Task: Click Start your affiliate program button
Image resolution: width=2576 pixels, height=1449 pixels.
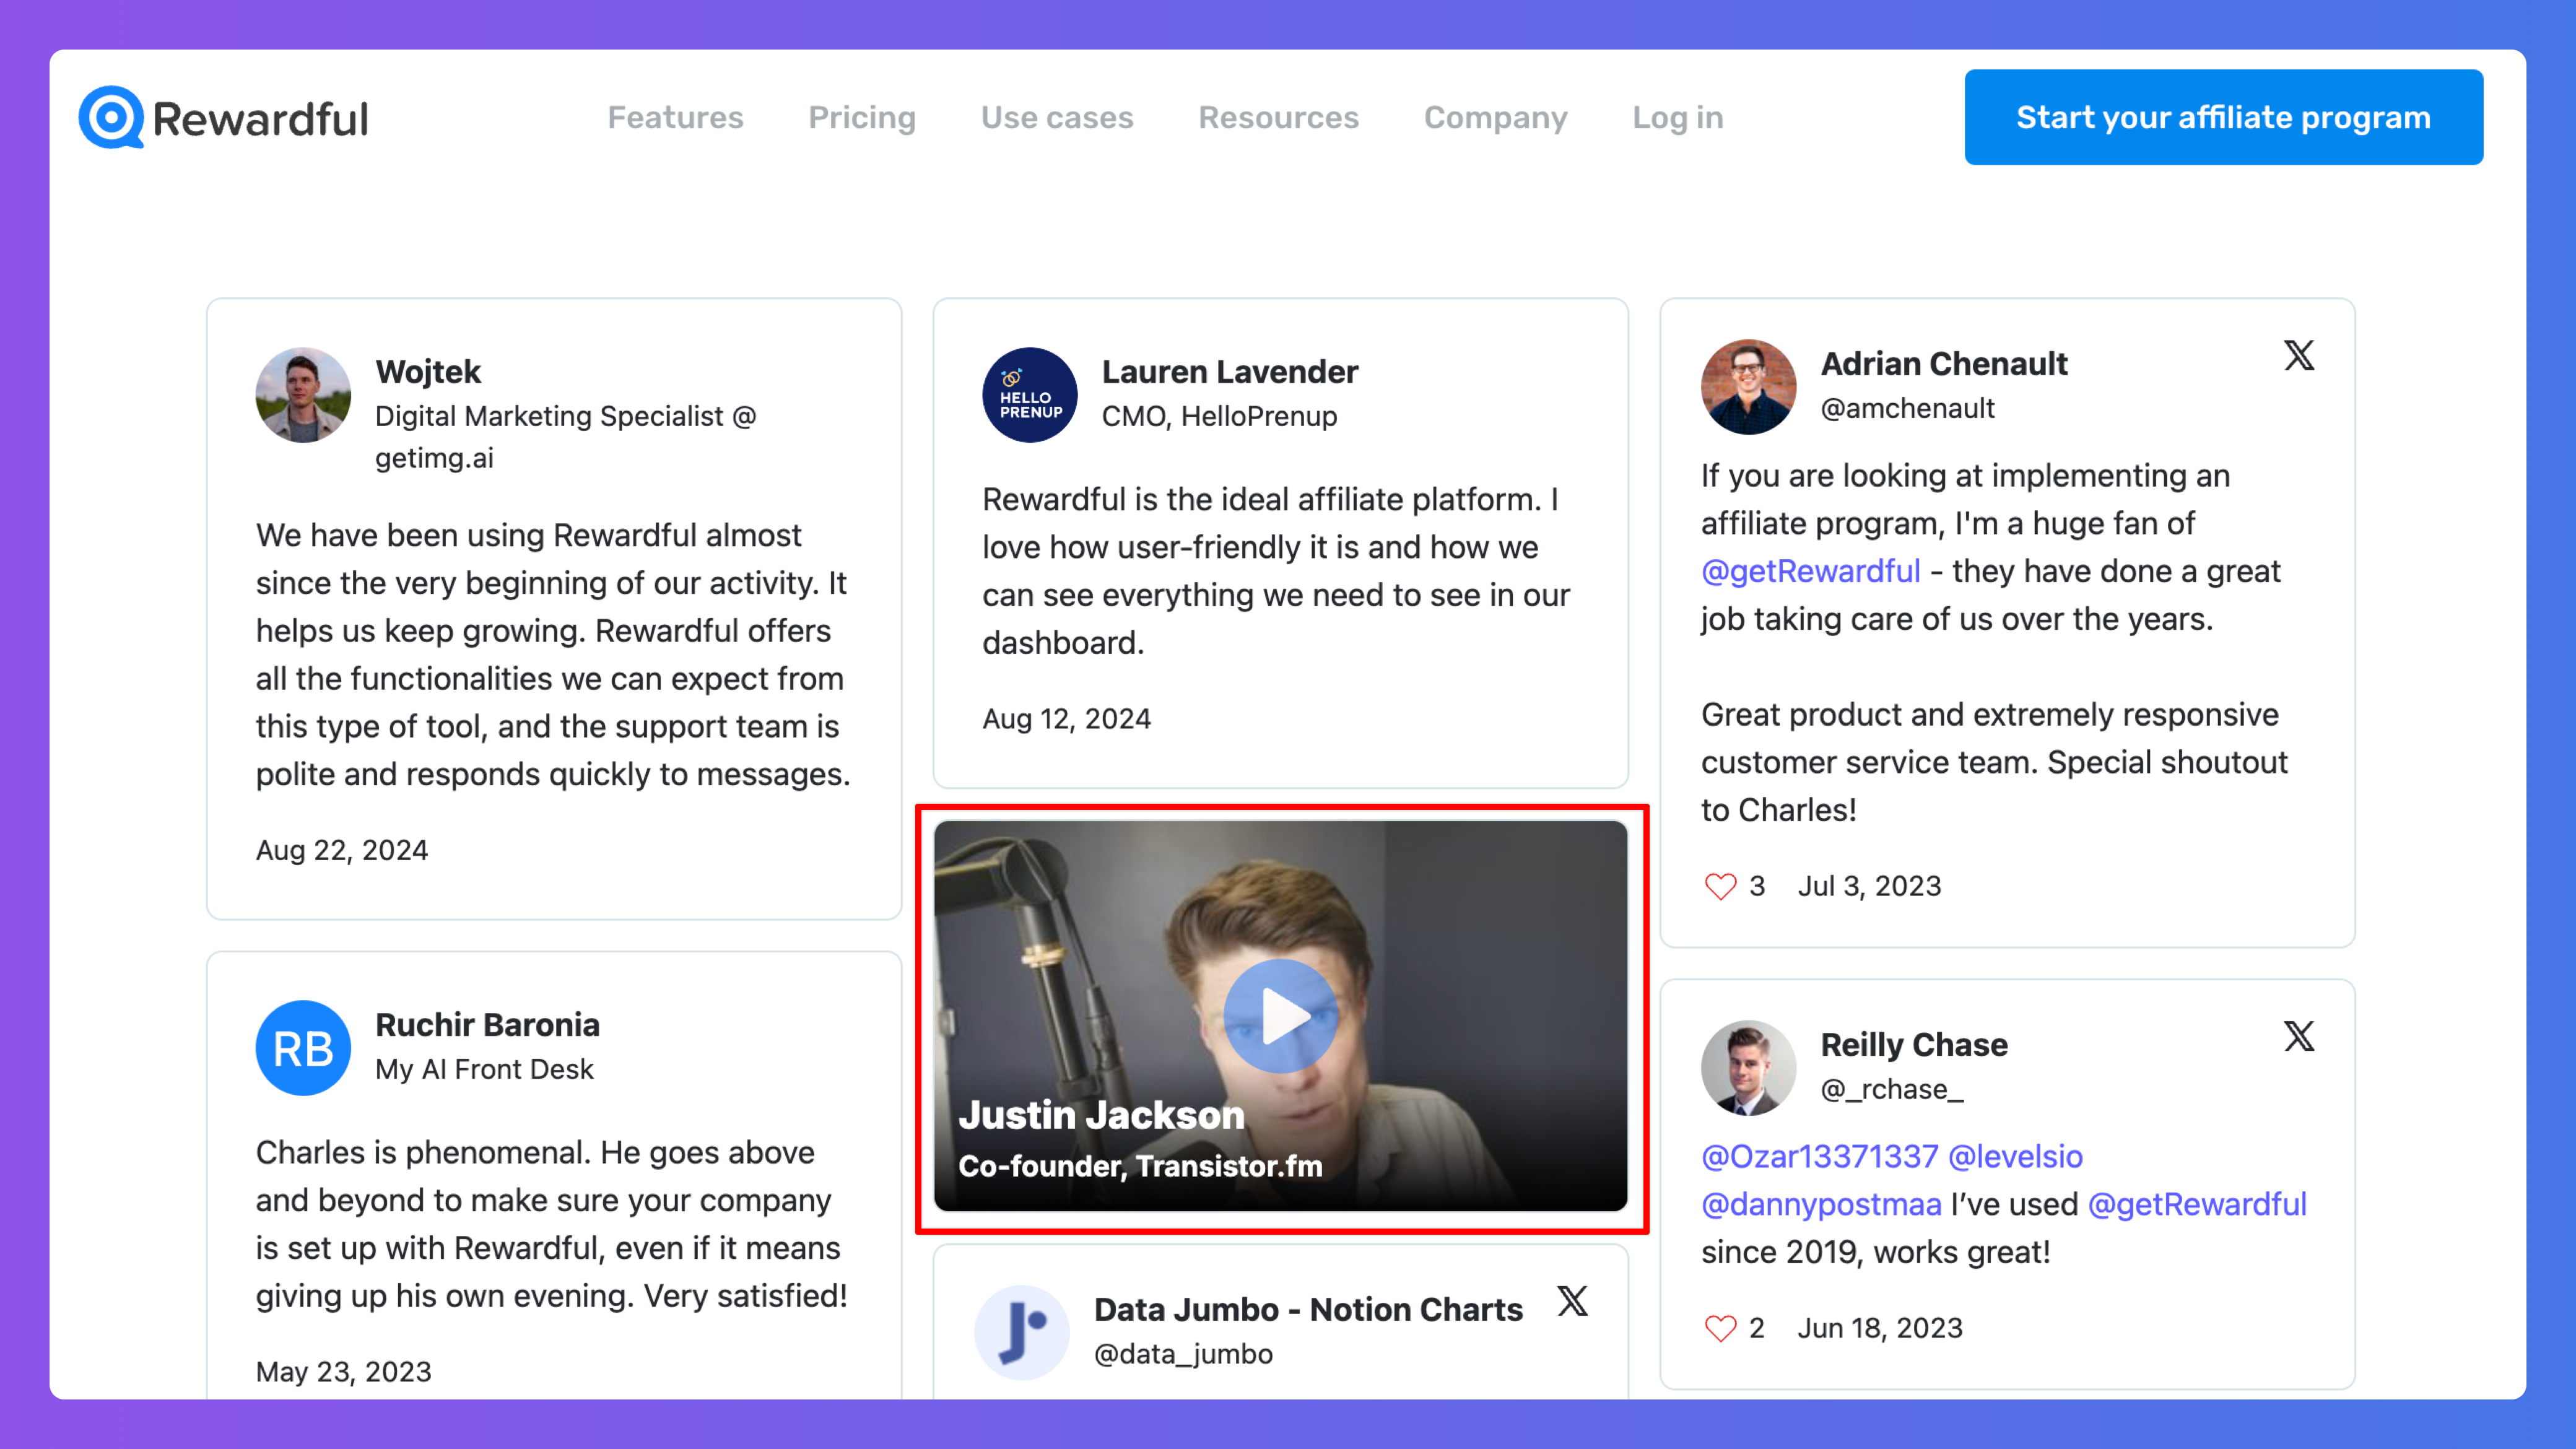Action: coord(2222,118)
